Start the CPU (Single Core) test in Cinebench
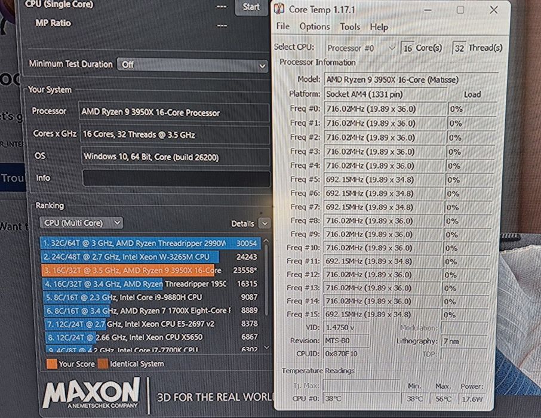The image size is (541, 418). point(251,7)
